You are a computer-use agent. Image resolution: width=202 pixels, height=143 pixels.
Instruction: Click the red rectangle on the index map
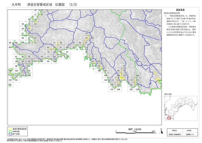[x=169, y=118]
